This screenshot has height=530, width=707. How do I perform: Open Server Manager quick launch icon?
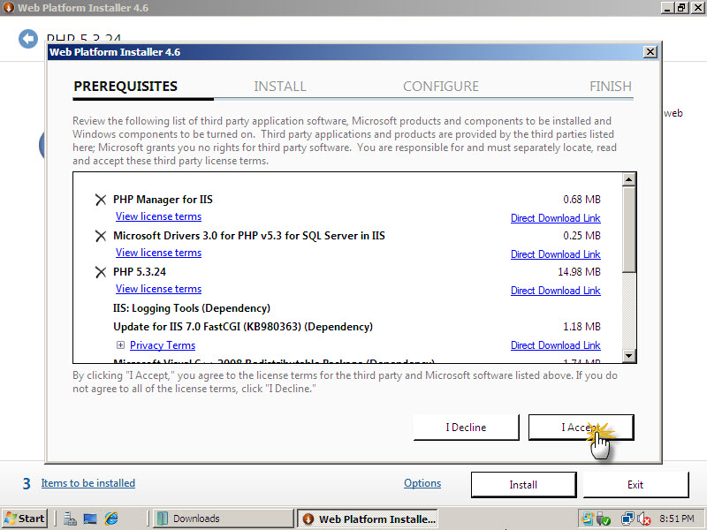pyautogui.click(x=70, y=519)
